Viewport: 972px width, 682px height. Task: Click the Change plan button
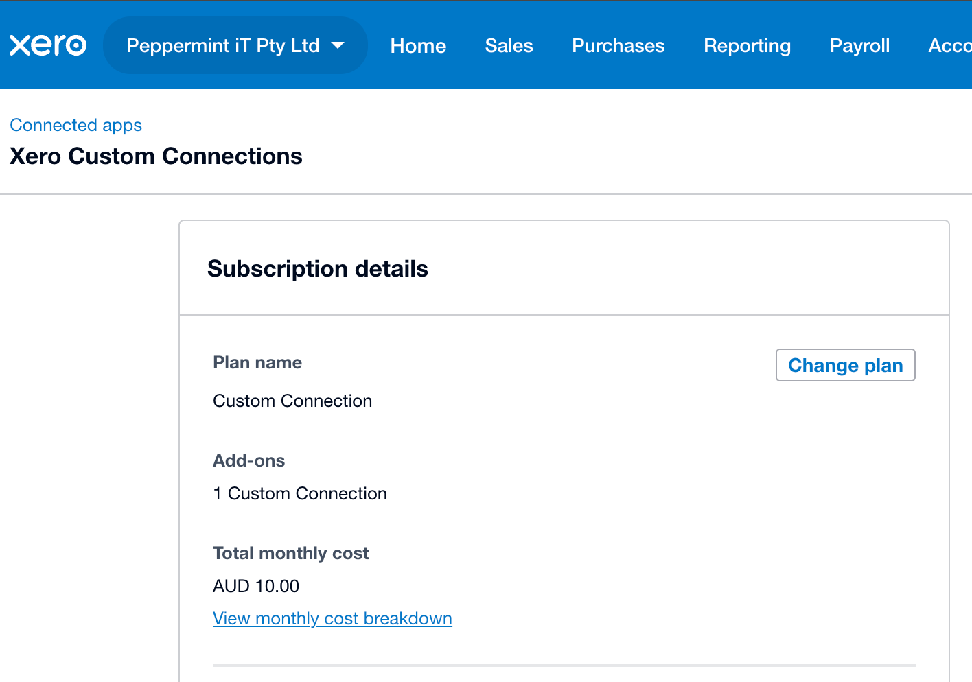click(845, 365)
